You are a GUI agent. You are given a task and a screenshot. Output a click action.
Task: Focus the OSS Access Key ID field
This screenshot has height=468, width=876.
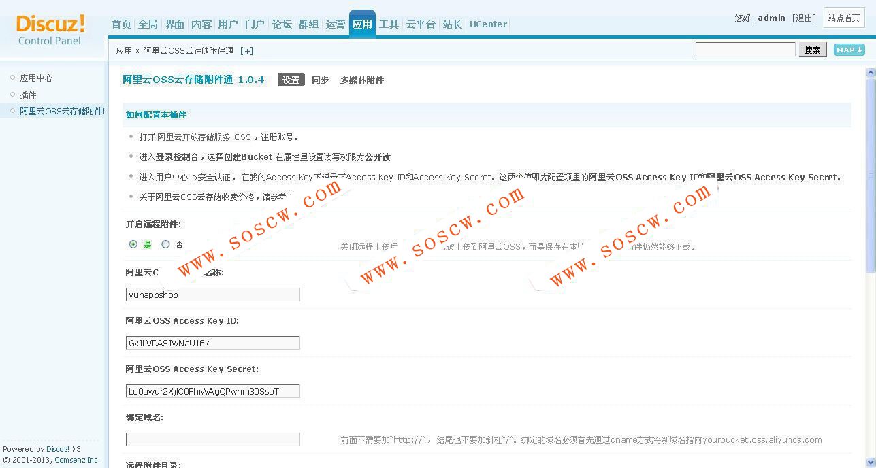tap(213, 343)
